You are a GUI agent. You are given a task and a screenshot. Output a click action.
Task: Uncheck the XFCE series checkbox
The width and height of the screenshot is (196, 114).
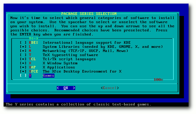[x=23, y=72]
